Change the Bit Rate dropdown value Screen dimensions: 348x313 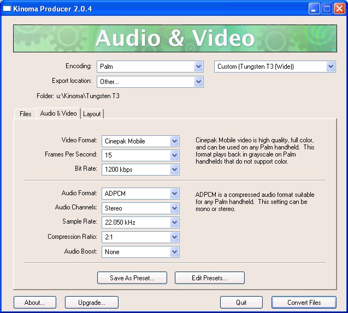pyautogui.click(x=140, y=170)
